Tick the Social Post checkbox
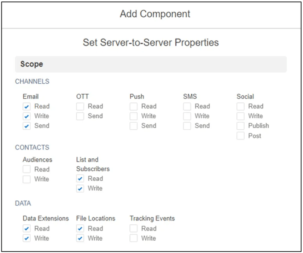Viewport: 303px width, 253px height. pyautogui.click(x=240, y=136)
